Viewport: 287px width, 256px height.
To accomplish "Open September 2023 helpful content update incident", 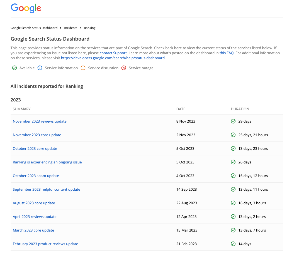I will click(47, 189).
